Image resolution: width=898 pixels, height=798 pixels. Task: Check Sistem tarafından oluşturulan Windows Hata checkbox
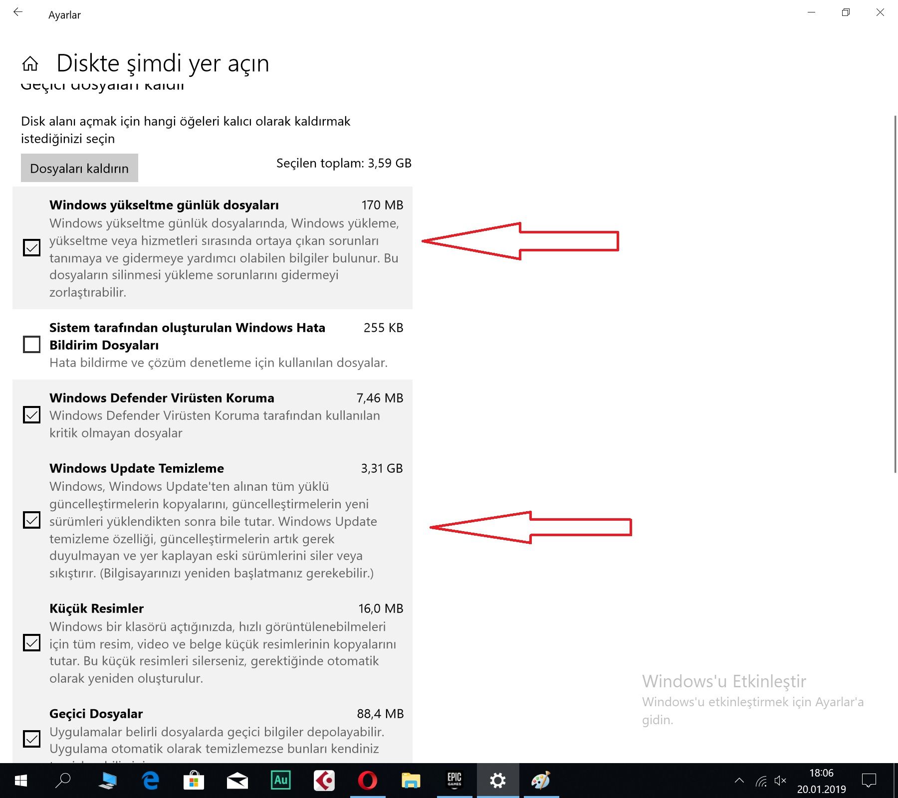[32, 344]
